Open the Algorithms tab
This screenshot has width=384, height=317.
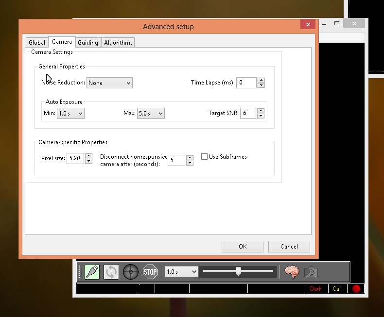click(x=118, y=43)
